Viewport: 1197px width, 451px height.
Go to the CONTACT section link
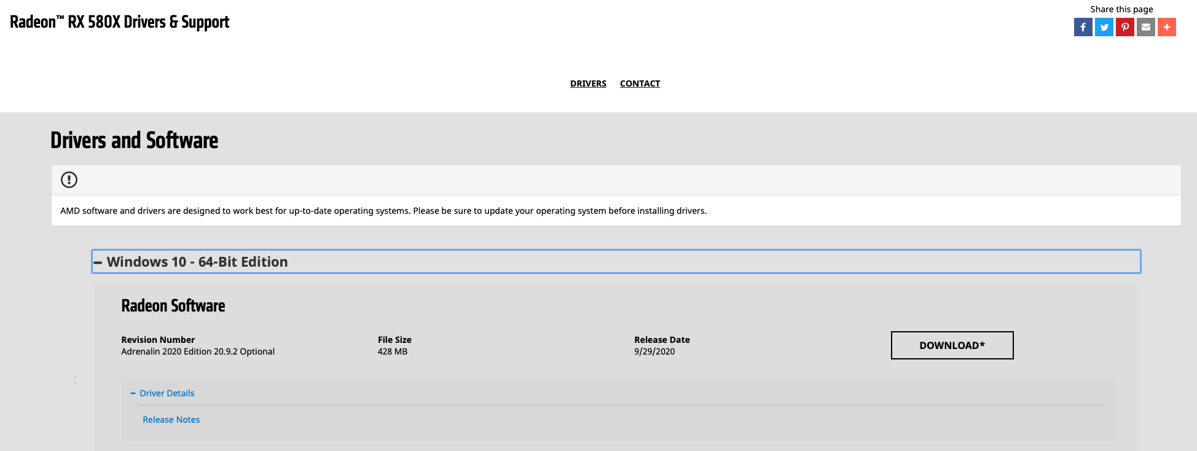click(640, 84)
